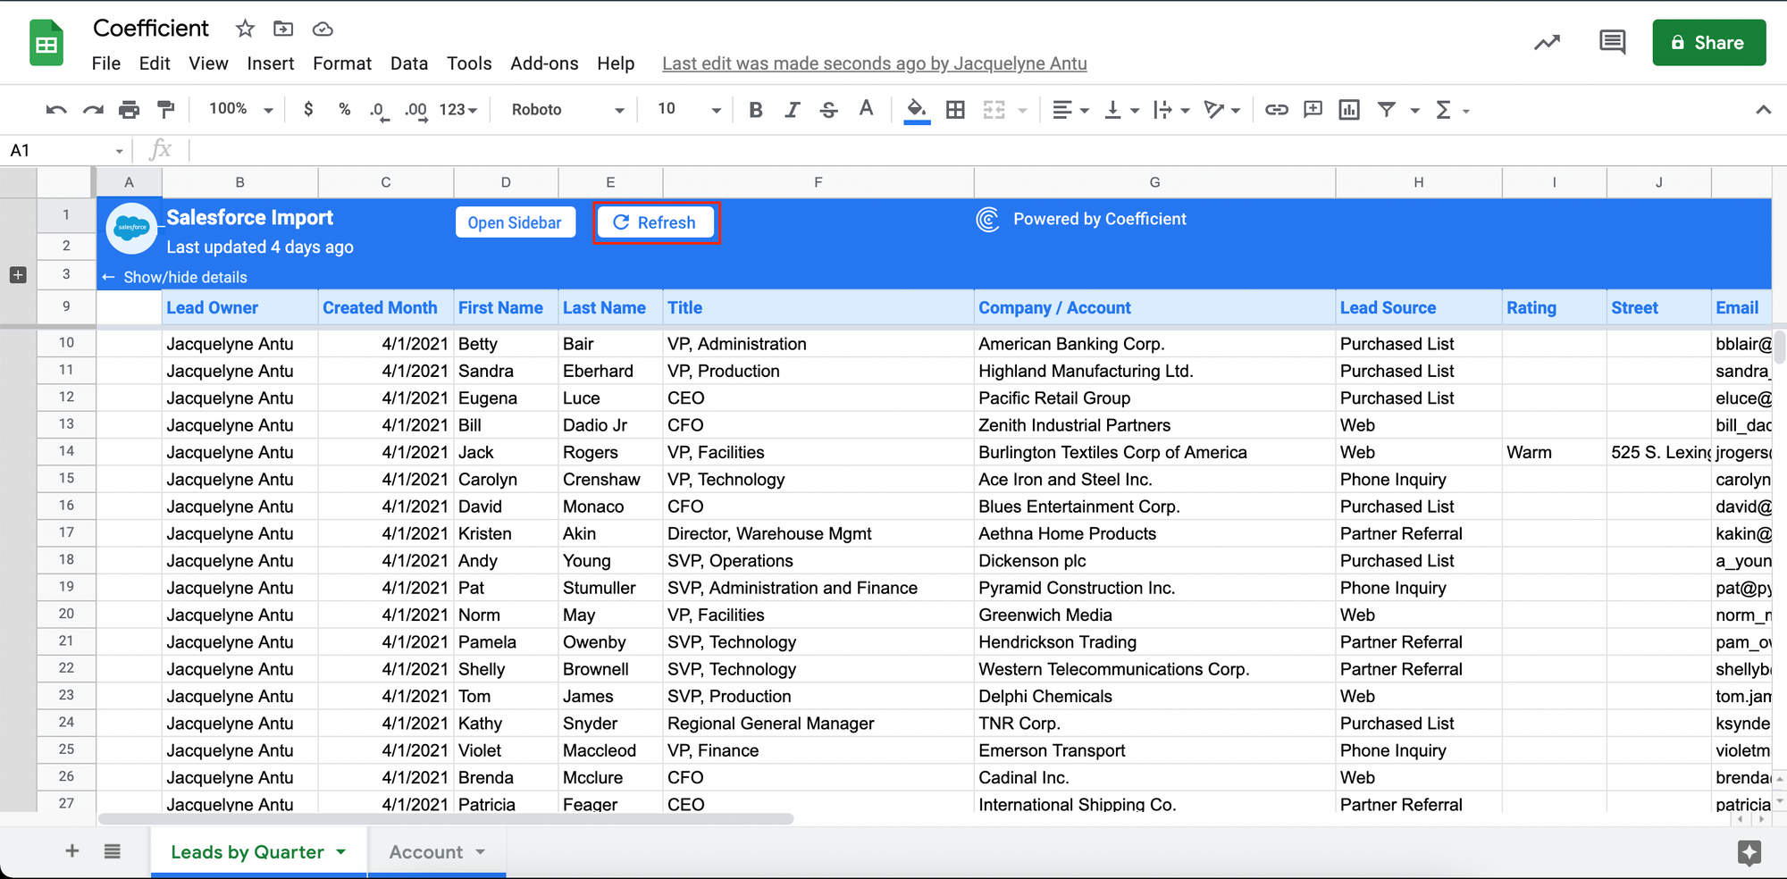Toggle strikethrough formatting
This screenshot has width=1787, height=879.
828,110
